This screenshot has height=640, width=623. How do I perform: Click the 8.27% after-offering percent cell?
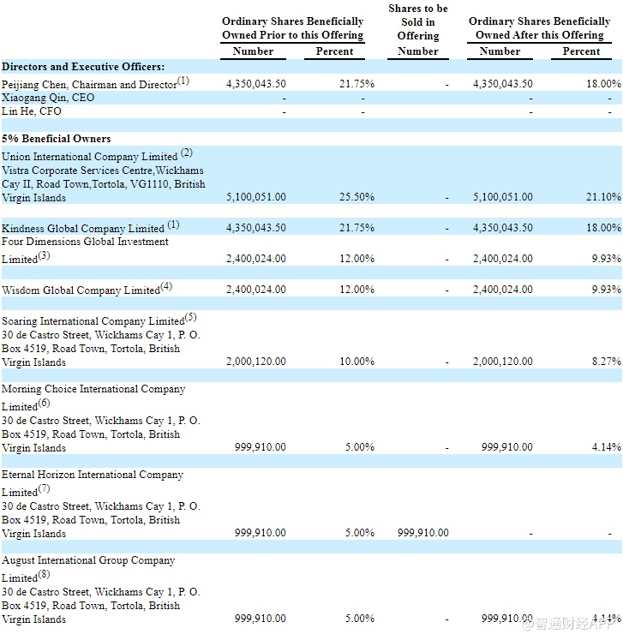pyautogui.click(x=606, y=362)
